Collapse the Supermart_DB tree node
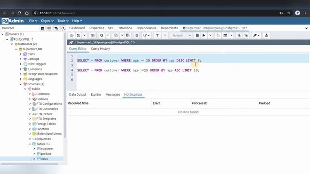This screenshot has width=310, height=174. (x=16, y=49)
